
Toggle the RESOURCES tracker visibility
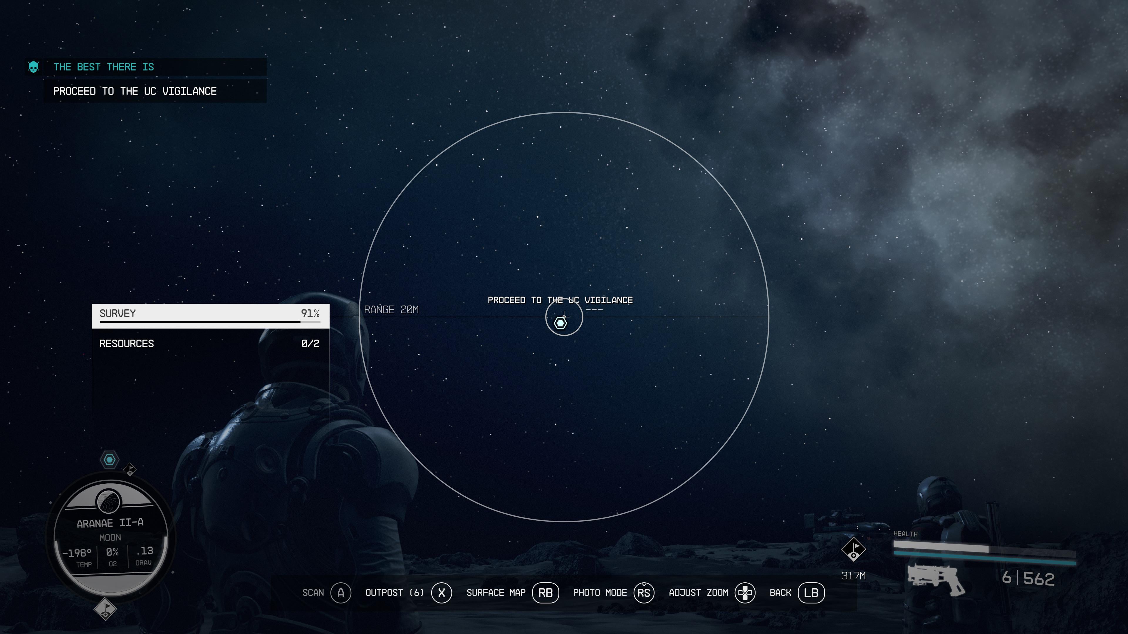209,344
